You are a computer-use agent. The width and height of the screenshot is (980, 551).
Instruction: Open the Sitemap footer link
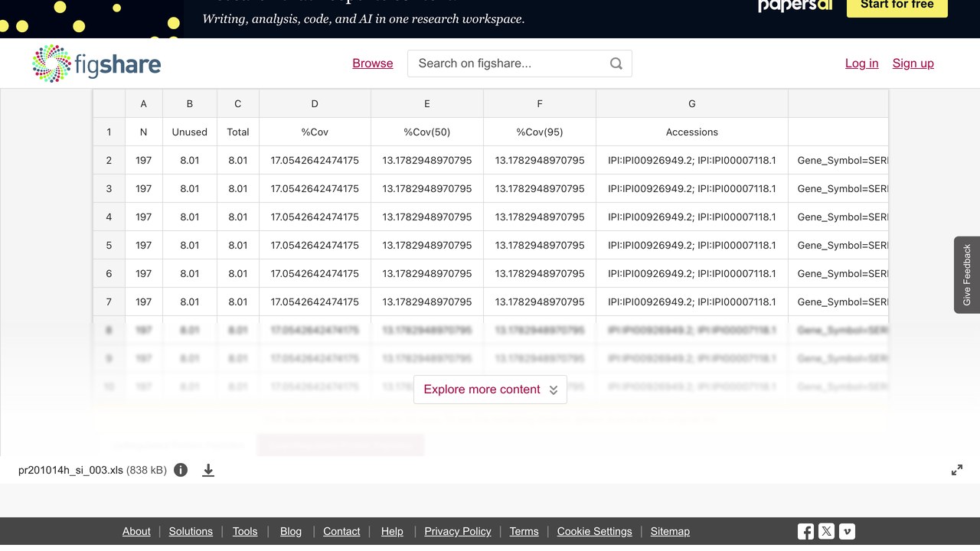coord(670,531)
